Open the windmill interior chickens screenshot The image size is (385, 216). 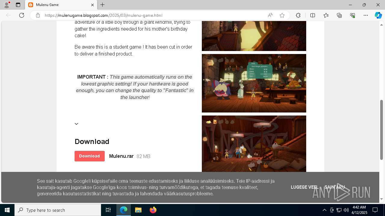(x=254, y=144)
